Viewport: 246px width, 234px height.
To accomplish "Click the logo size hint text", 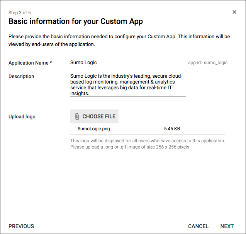I will pos(148,144).
